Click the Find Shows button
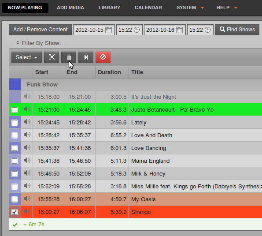This screenshot has width=262, height=236. (x=237, y=30)
